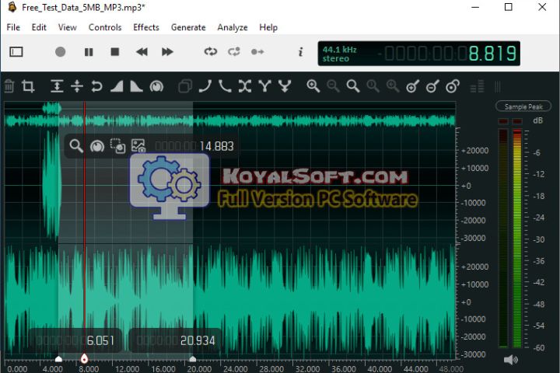The height and width of the screenshot is (373, 560).
Task: Click the gain knob in floating selection toolbar
Action: 96,146
